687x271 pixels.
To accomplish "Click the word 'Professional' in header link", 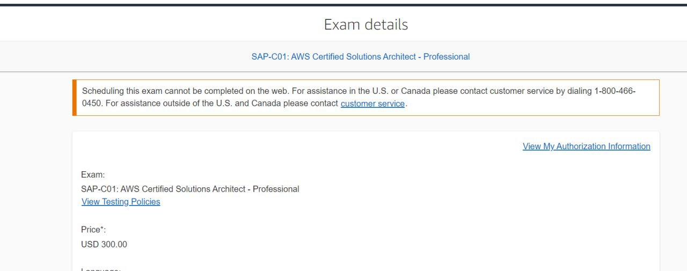I will [447, 56].
